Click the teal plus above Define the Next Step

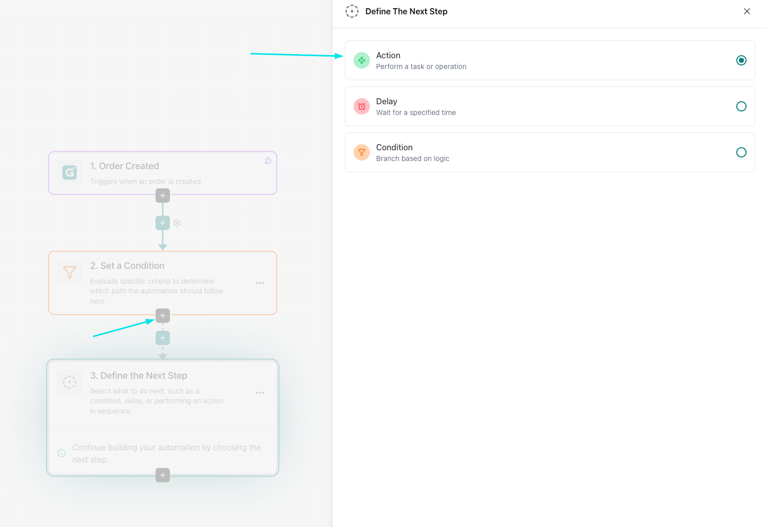pos(163,338)
